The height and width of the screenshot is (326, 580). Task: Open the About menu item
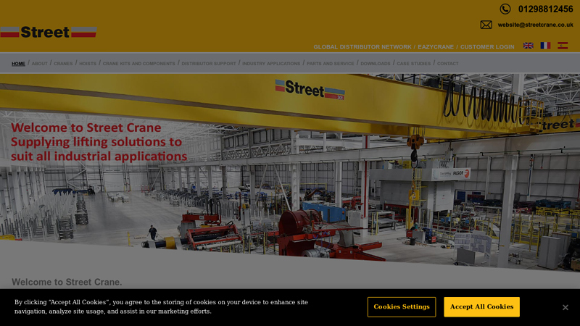40,64
